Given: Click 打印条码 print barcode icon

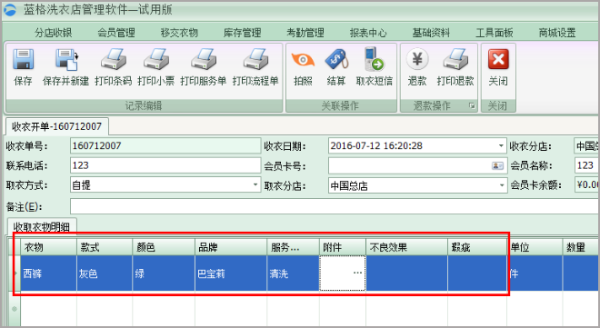Looking at the screenshot, I should (x=114, y=59).
